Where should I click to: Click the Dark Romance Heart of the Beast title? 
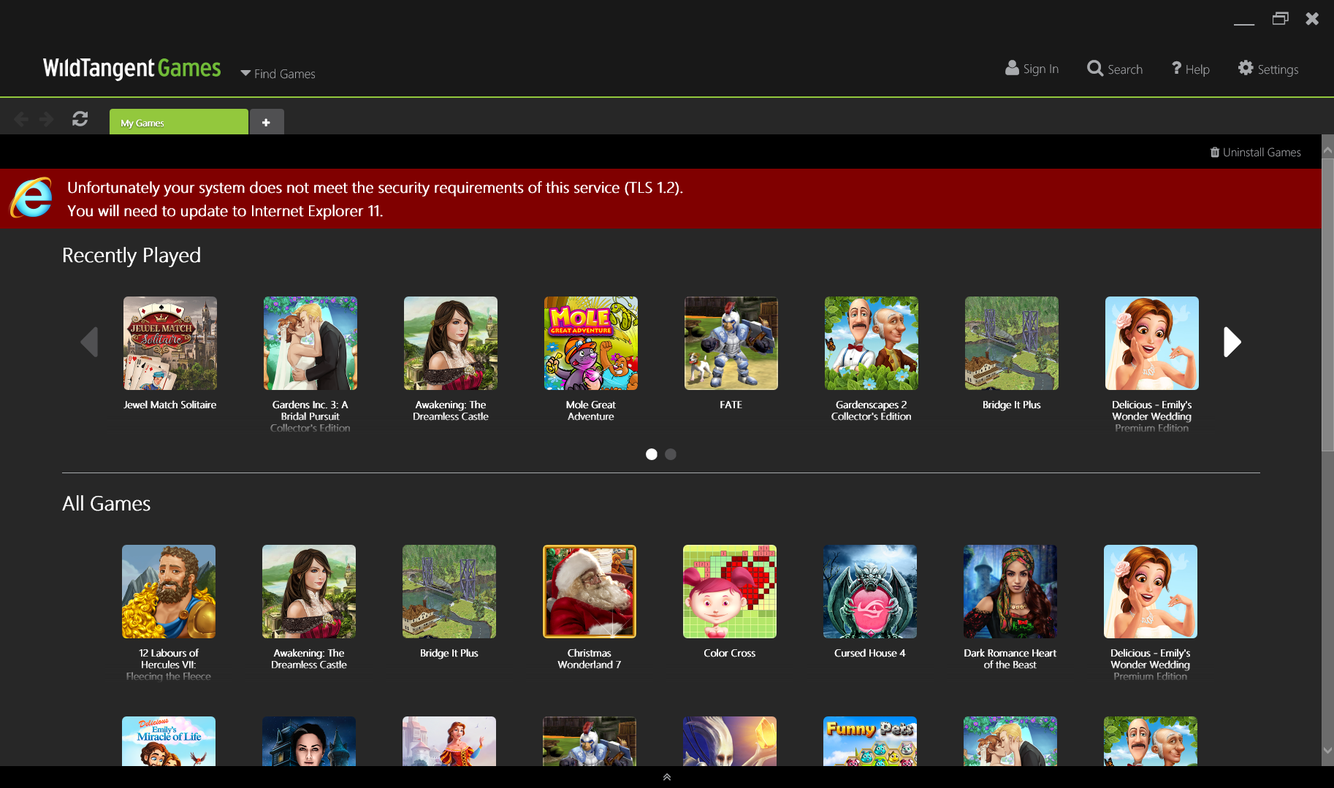1010,659
